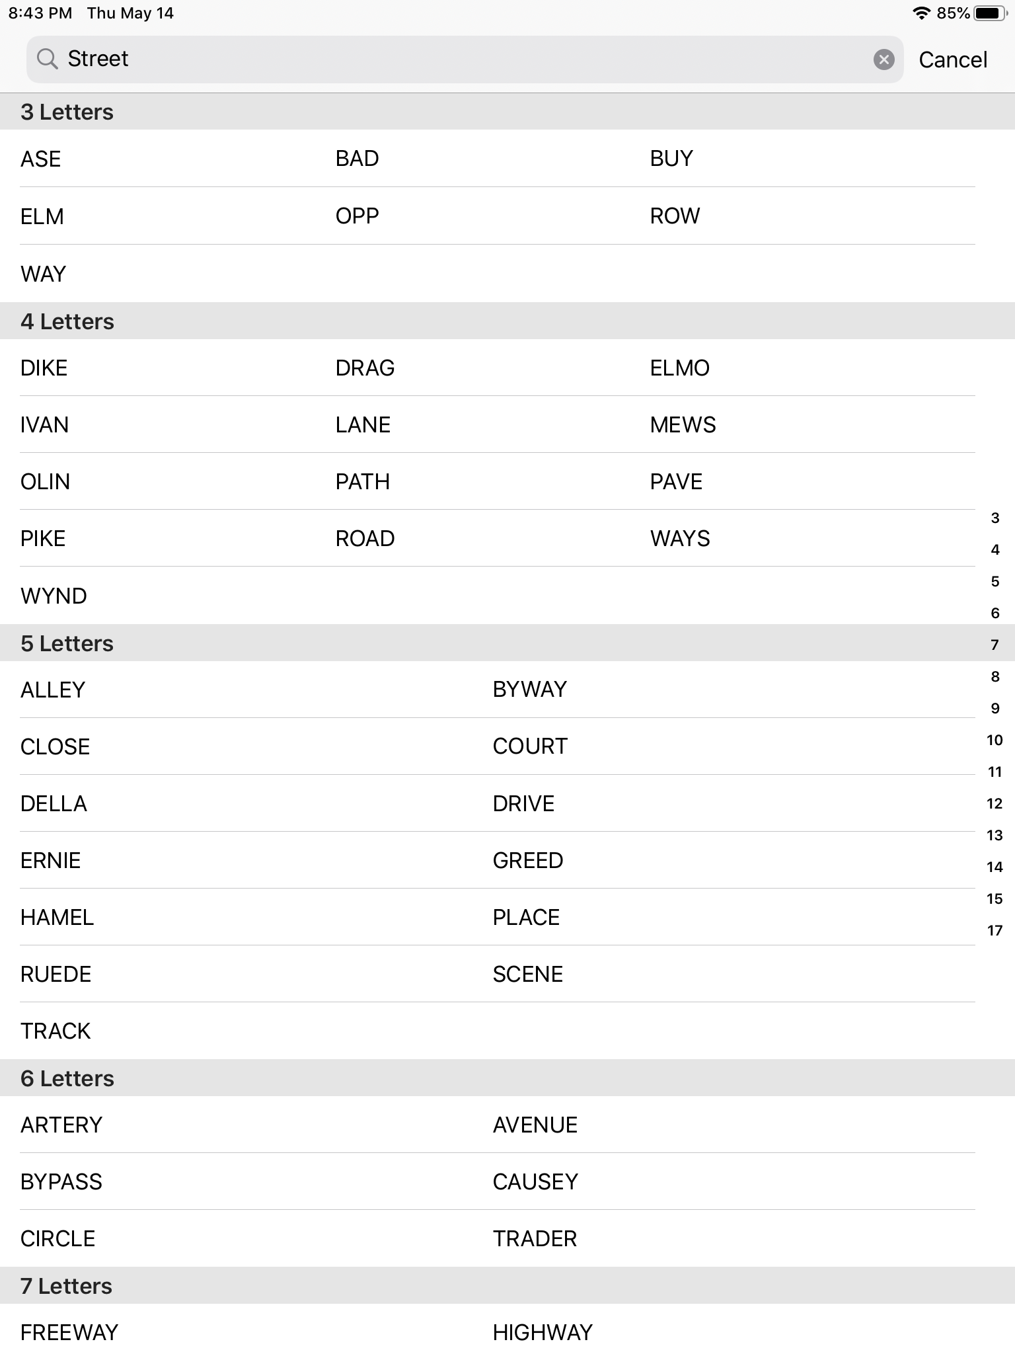
Task: Select the date Thu May 14
Action: pos(130,13)
